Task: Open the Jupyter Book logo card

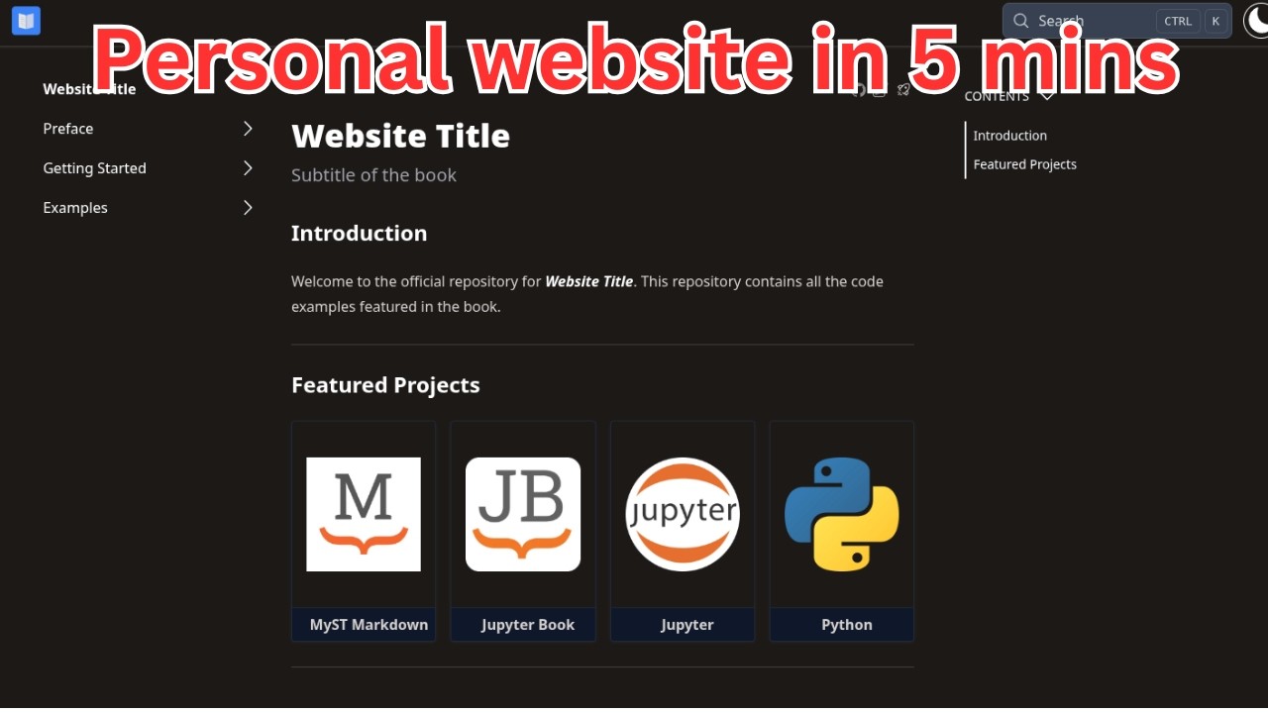Action: click(x=523, y=514)
